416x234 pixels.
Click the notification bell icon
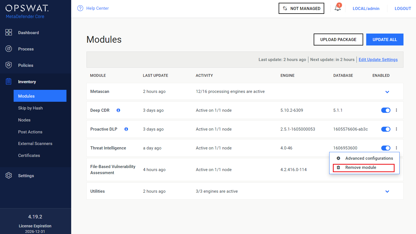click(x=337, y=8)
